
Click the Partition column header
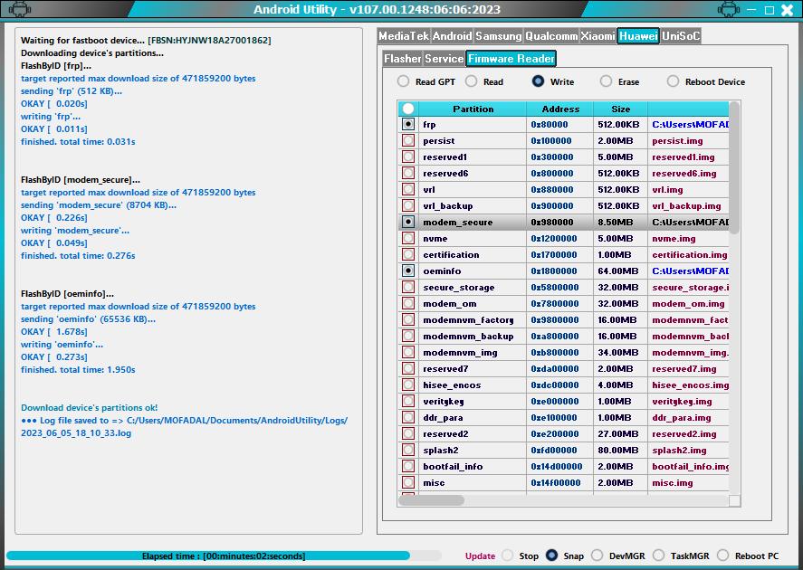click(x=473, y=109)
